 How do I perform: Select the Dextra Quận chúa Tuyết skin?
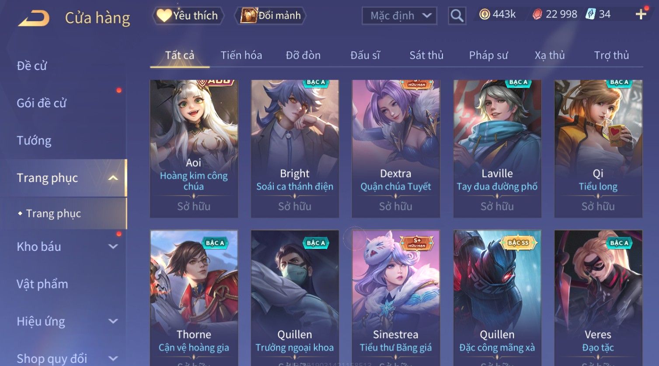(x=396, y=148)
